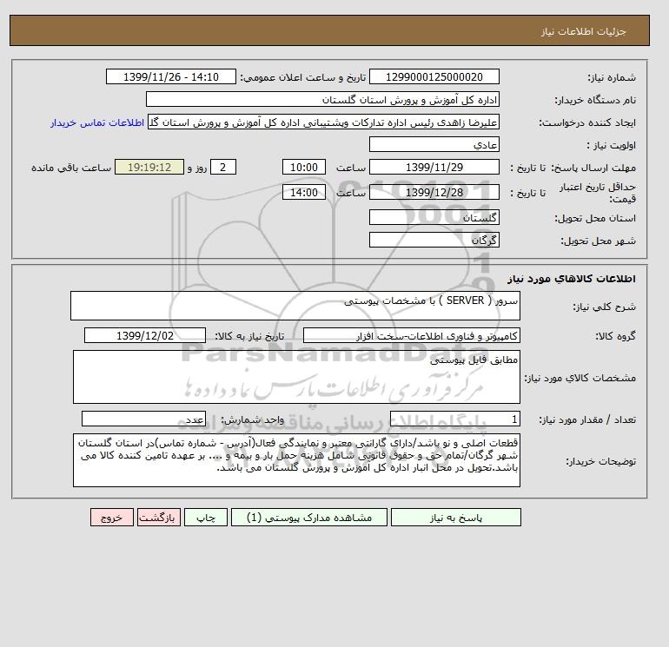Click the unit field showing عدد
669x647 pixels.
coord(143,419)
